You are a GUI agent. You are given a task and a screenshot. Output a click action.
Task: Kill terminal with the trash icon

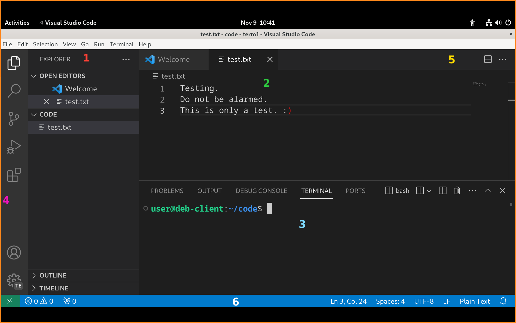(457, 191)
